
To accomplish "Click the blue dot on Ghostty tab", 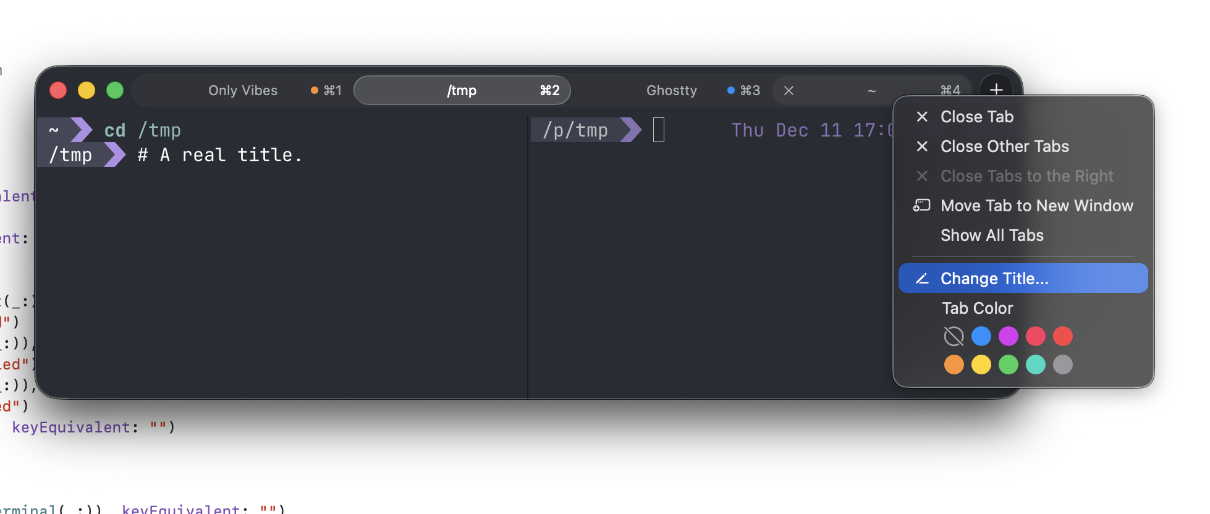I will [730, 91].
